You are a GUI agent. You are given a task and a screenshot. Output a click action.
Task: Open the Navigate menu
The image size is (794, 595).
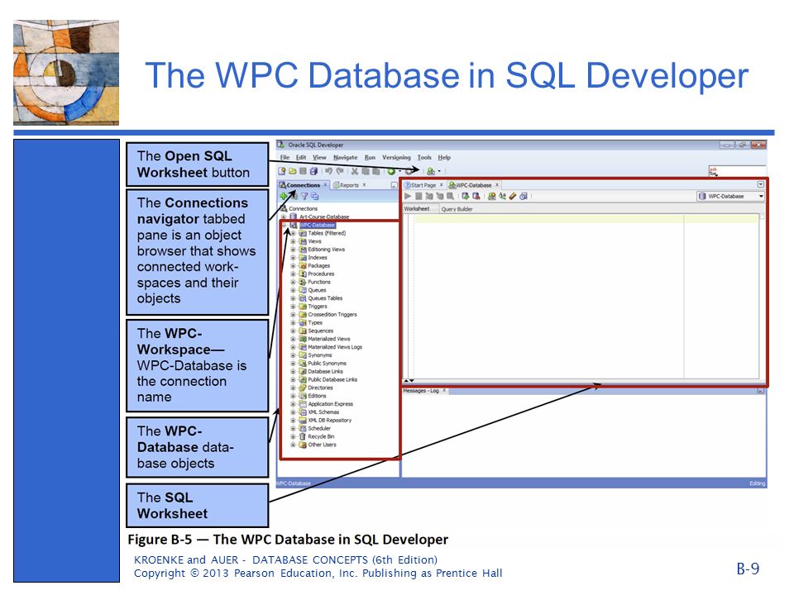coord(346,157)
